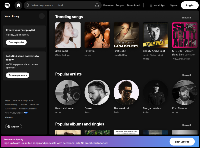Click the Create playlist button
Viewport: 200px width, 148px height.
pos(16,42)
